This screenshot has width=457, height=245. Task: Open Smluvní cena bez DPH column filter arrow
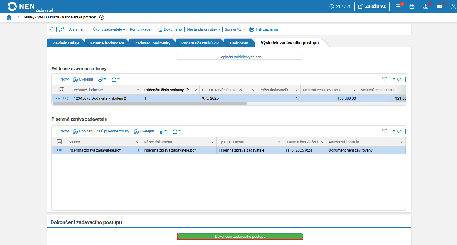tap(354, 90)
